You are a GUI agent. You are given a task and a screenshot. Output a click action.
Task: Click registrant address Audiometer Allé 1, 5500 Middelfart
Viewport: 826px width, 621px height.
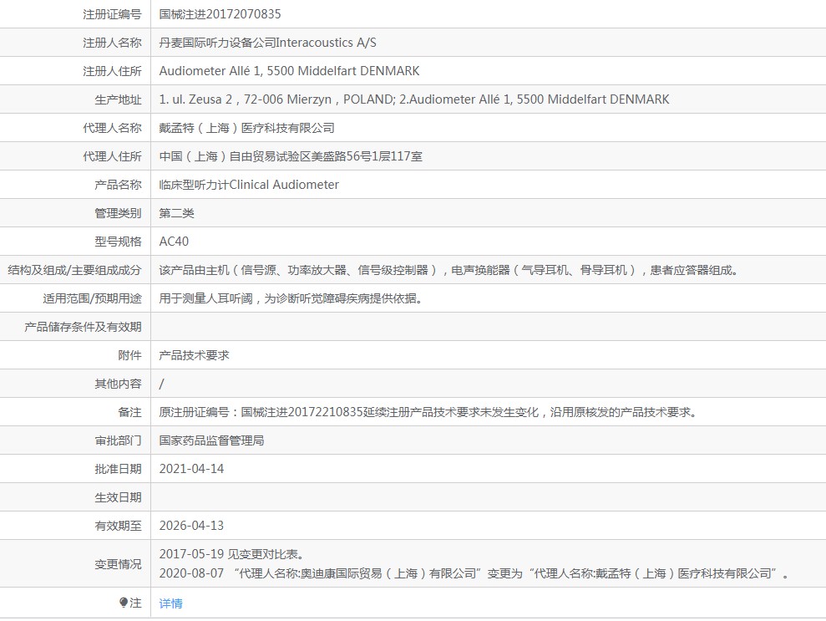[x=289, y=71]
